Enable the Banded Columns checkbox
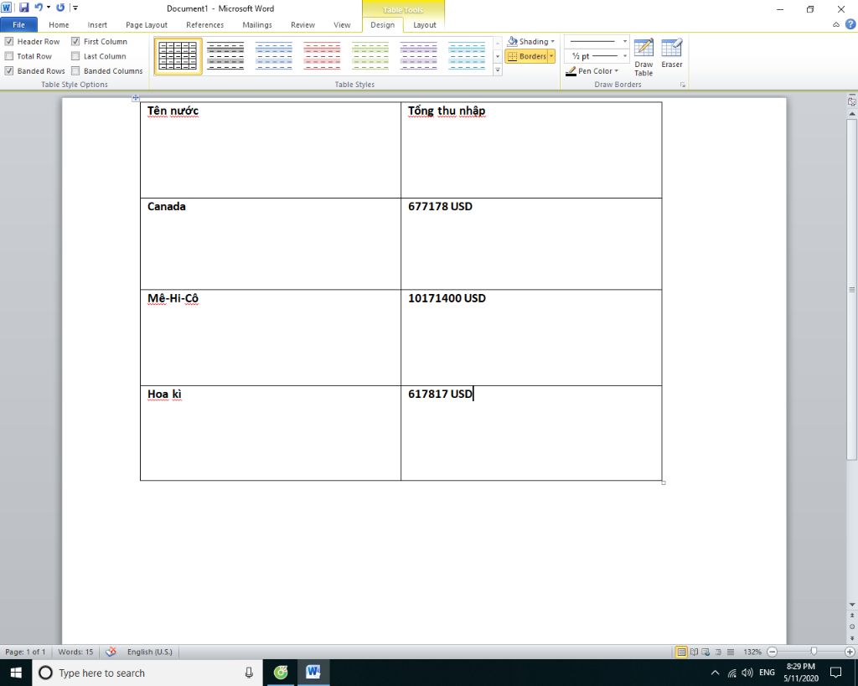Screen dimensions: 858x686 coord(75,70)
